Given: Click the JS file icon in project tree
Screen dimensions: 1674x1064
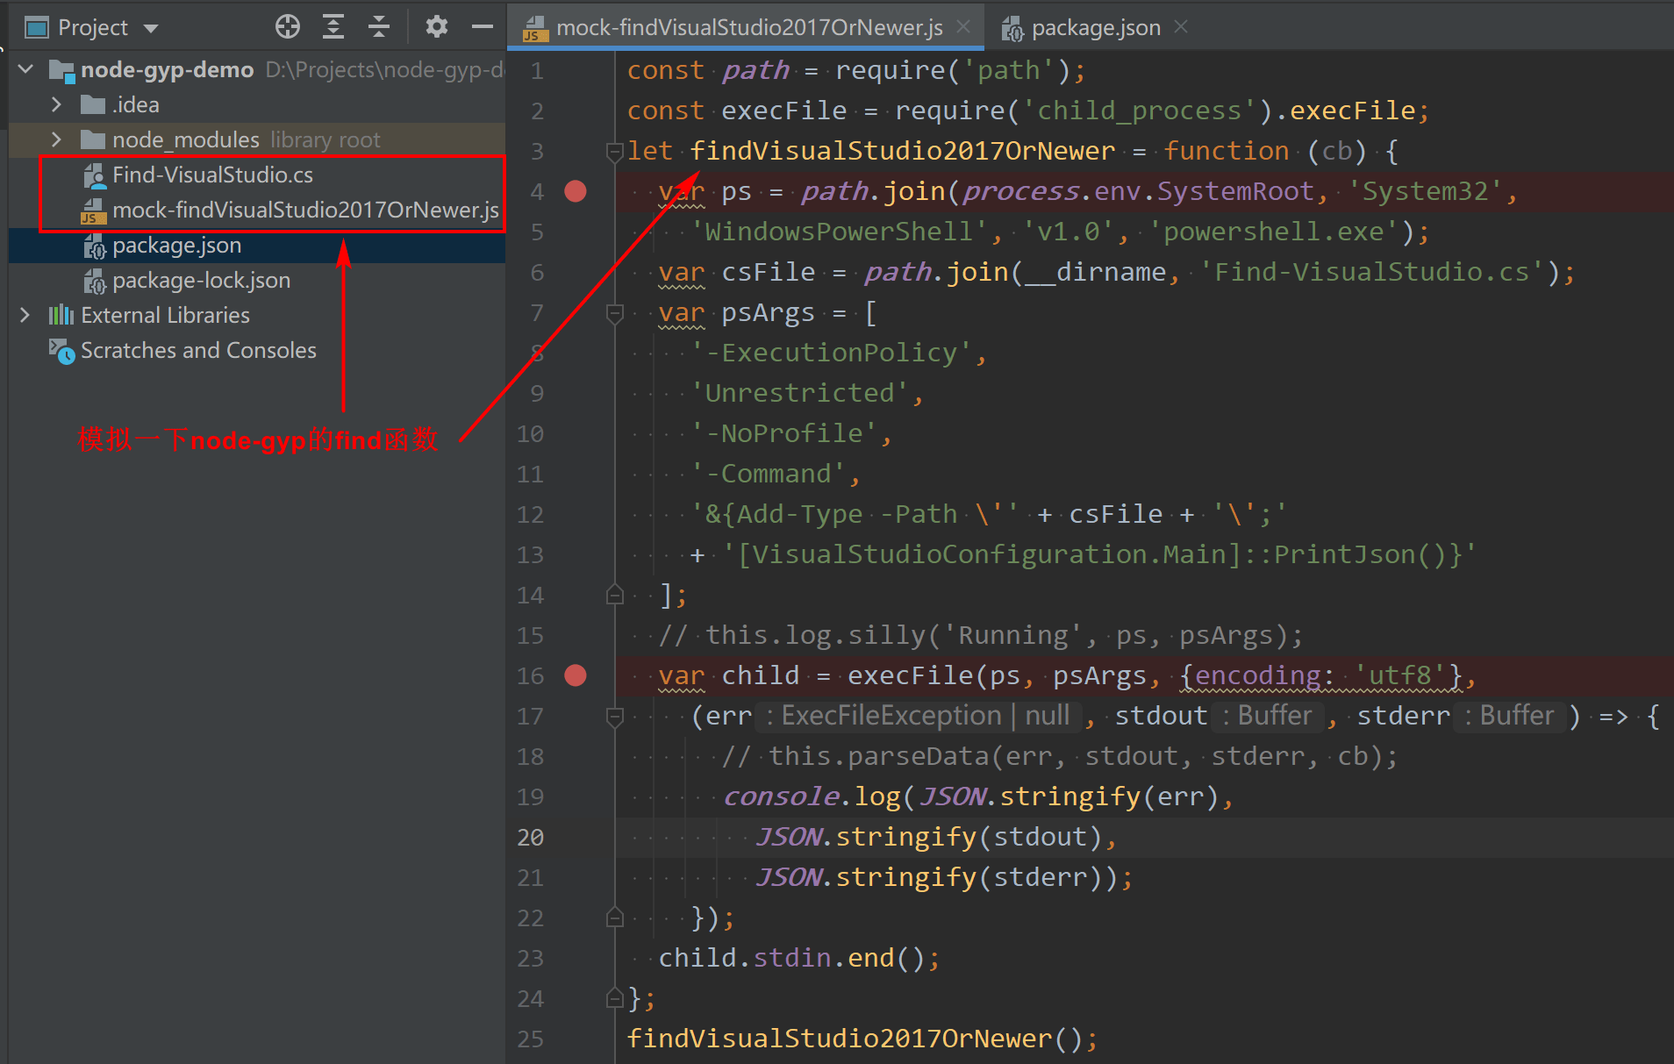Looking at the screenshot, I should (x=92, y=211).
